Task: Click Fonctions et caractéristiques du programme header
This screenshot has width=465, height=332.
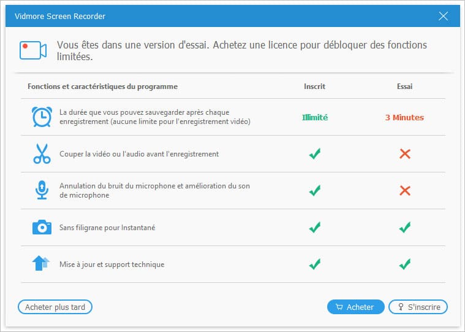Action: [x=102, y=87]
